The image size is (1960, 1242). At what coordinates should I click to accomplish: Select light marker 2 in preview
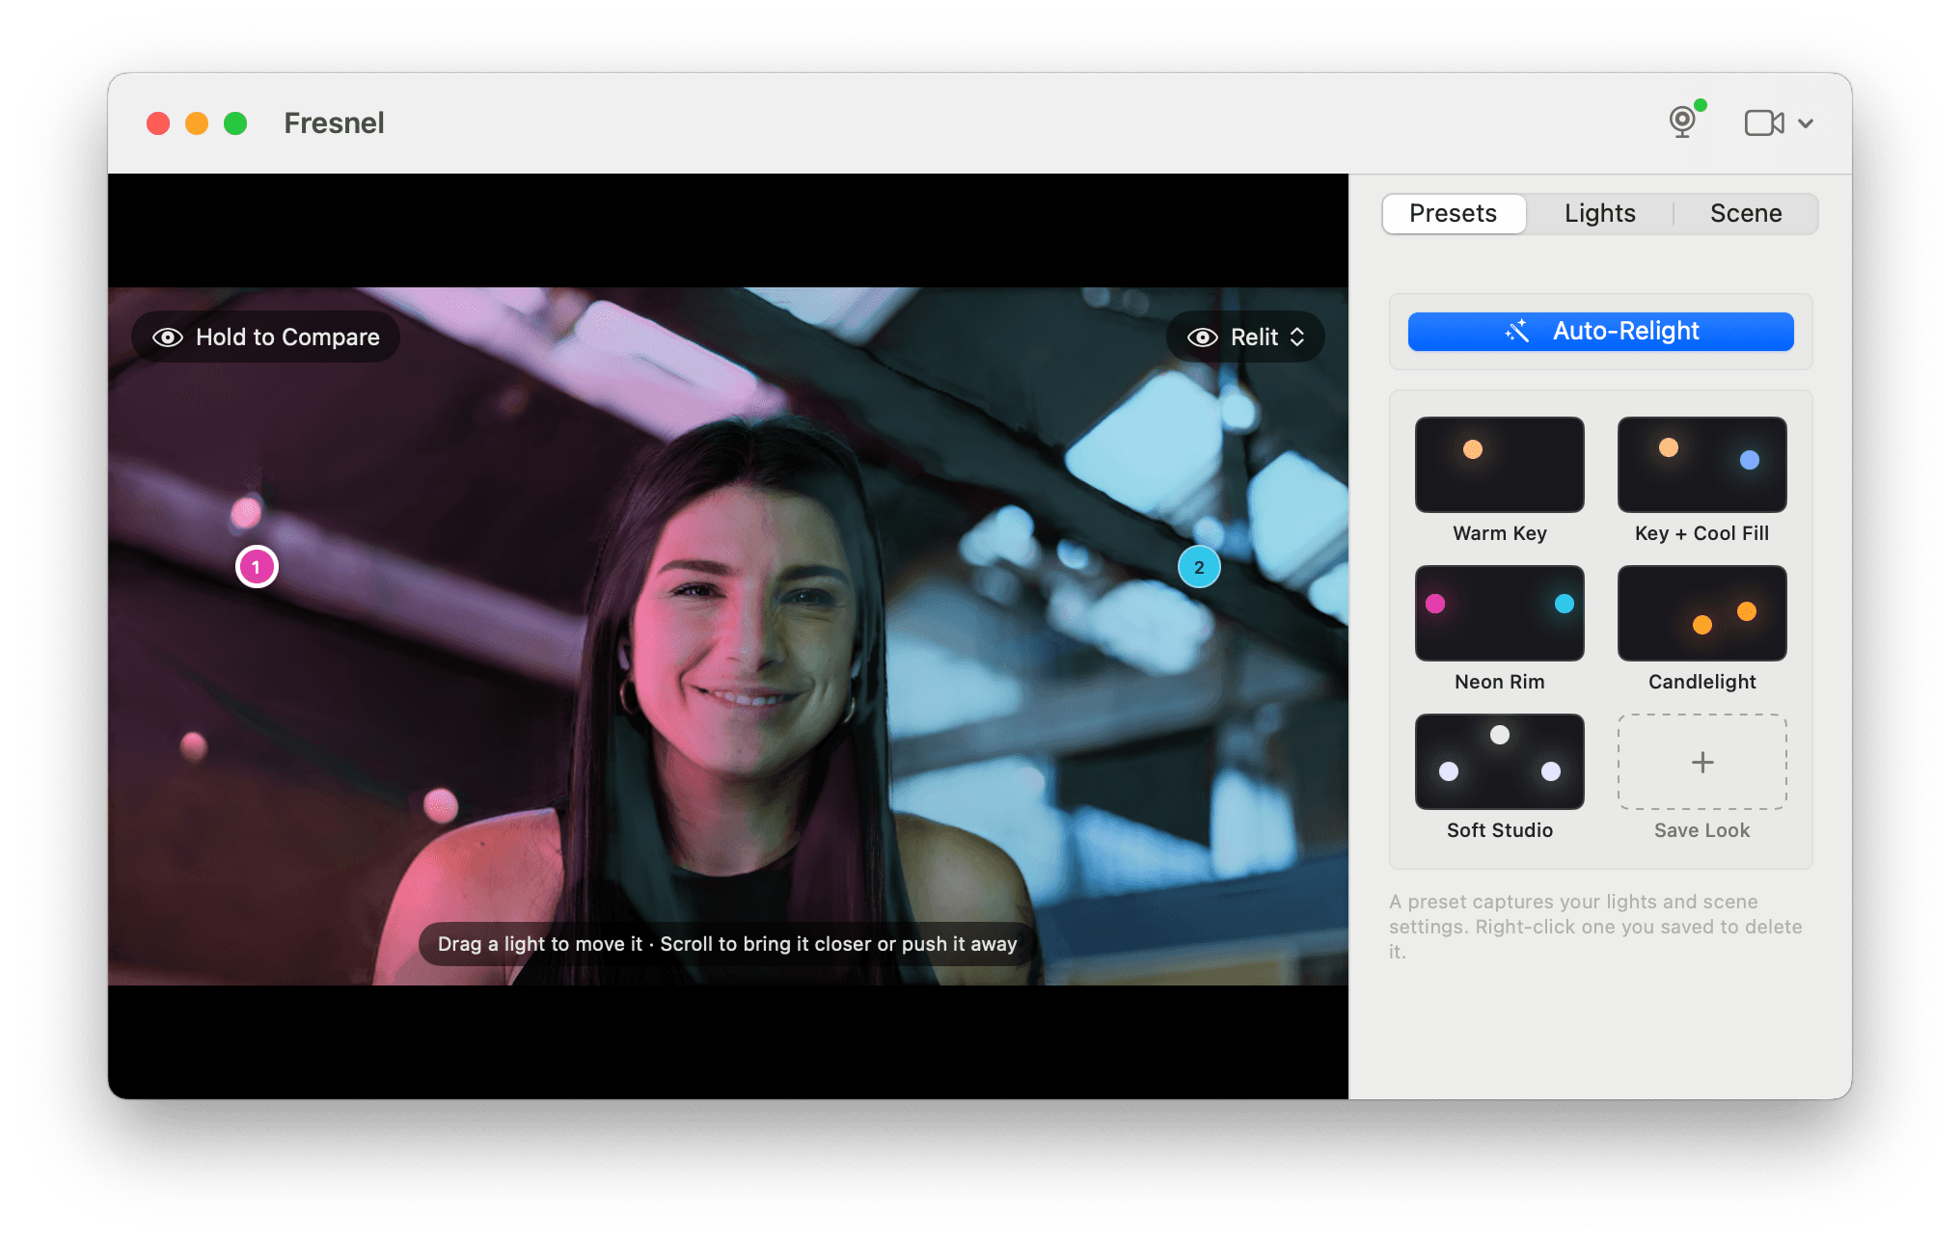(1199, 567)
